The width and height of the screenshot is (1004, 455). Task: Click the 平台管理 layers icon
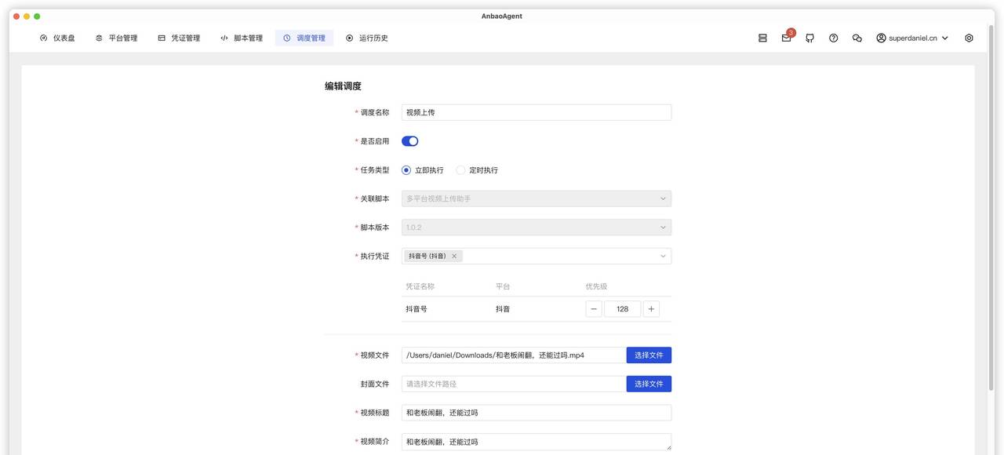[97, 37]
